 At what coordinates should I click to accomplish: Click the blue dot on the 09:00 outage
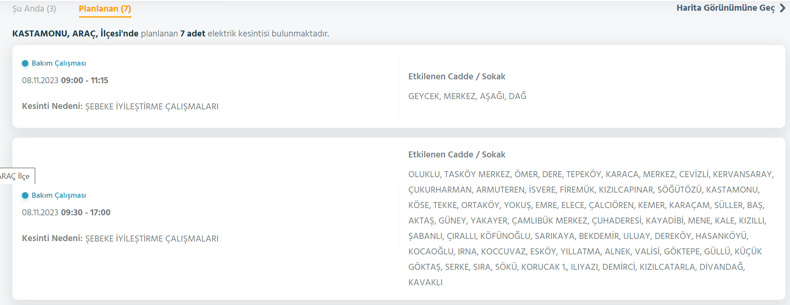25,63
